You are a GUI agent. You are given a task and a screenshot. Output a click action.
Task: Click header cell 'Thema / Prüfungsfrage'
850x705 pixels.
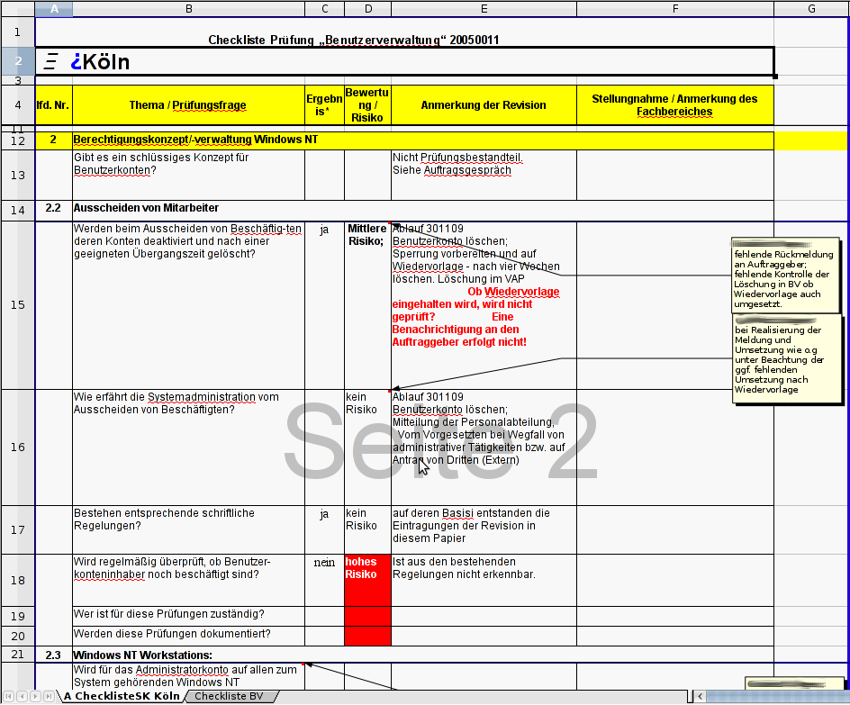pos(189,105)
